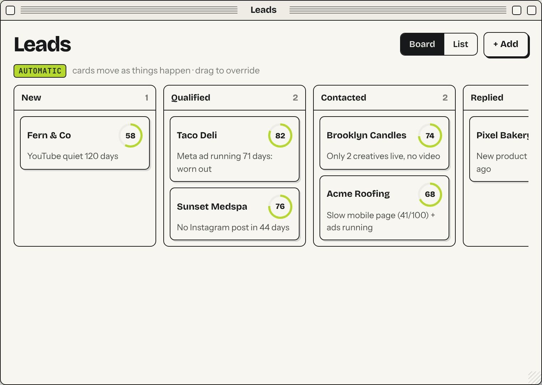Image resolution: width=542 pixels, height=385 pixels.
Task: Open the Fern & Co lead card
Action: (x=85, y=143)
